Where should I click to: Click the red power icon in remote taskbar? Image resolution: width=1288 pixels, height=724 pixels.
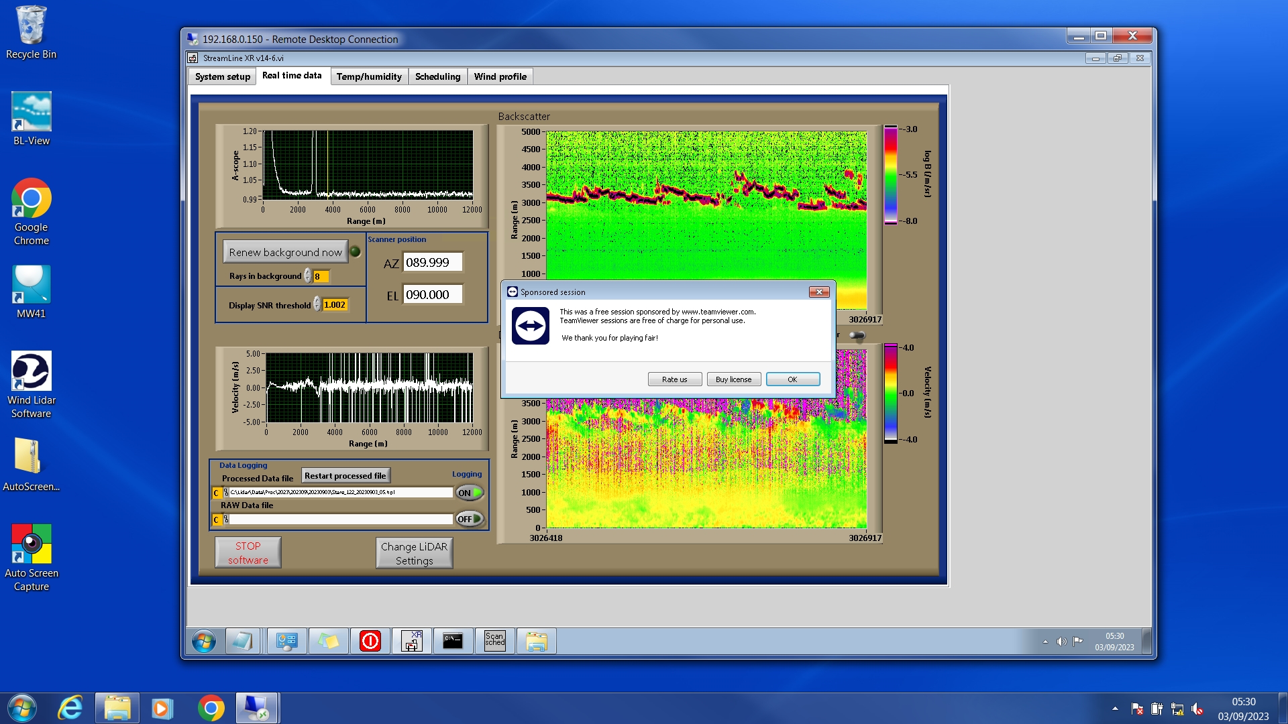click(370, 642)
